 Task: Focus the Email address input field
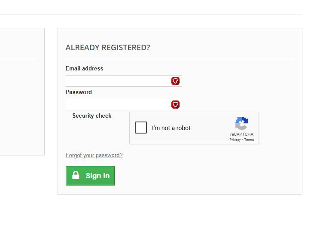pyautogui.click(x=124, y=81)
